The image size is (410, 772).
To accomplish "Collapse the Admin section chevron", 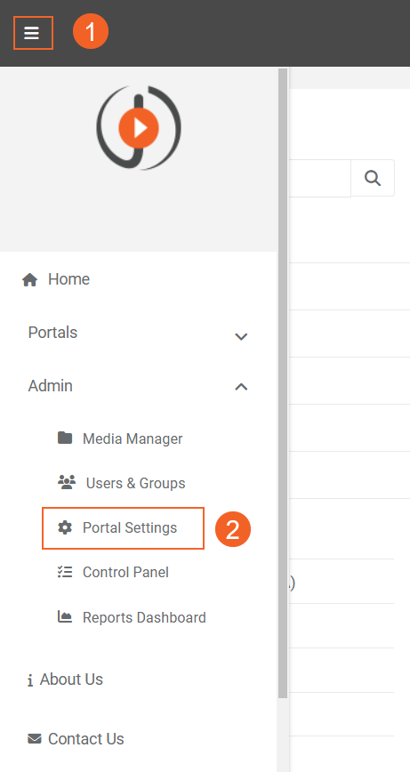I will [x=241, y=387].
